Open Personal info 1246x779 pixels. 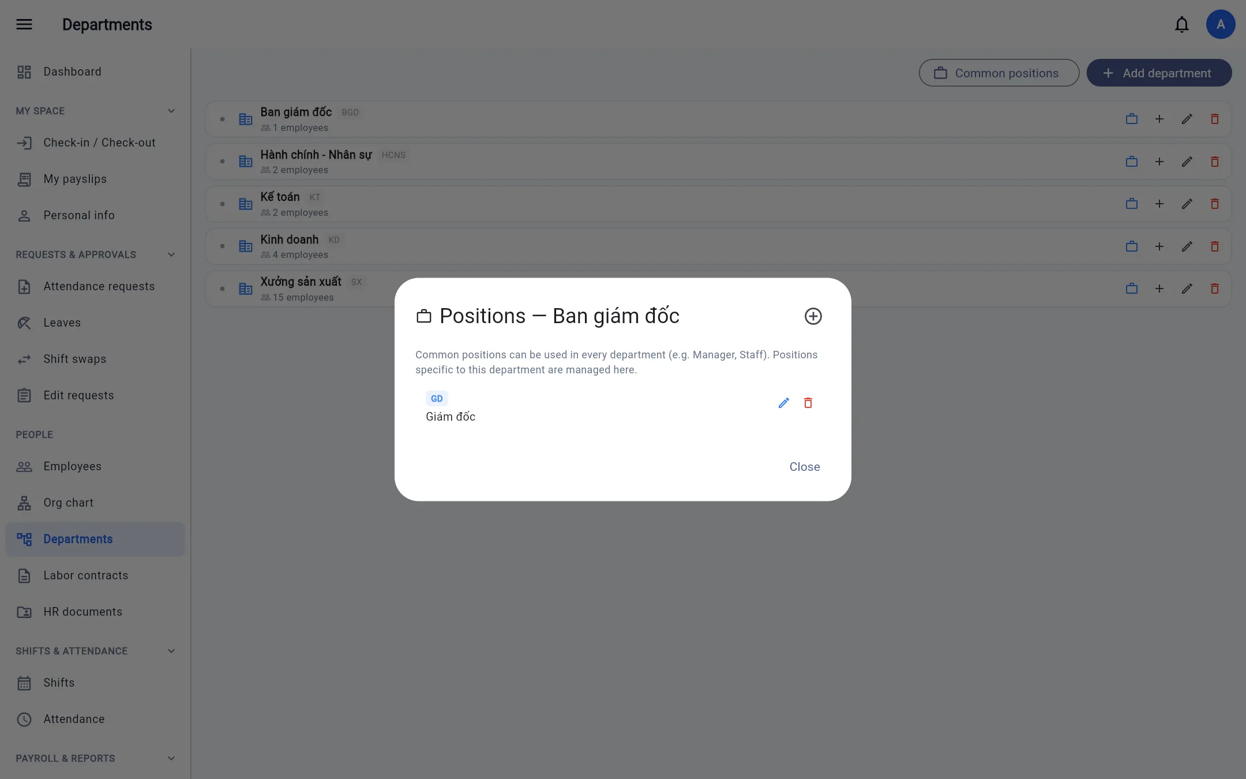click(95, 215)
